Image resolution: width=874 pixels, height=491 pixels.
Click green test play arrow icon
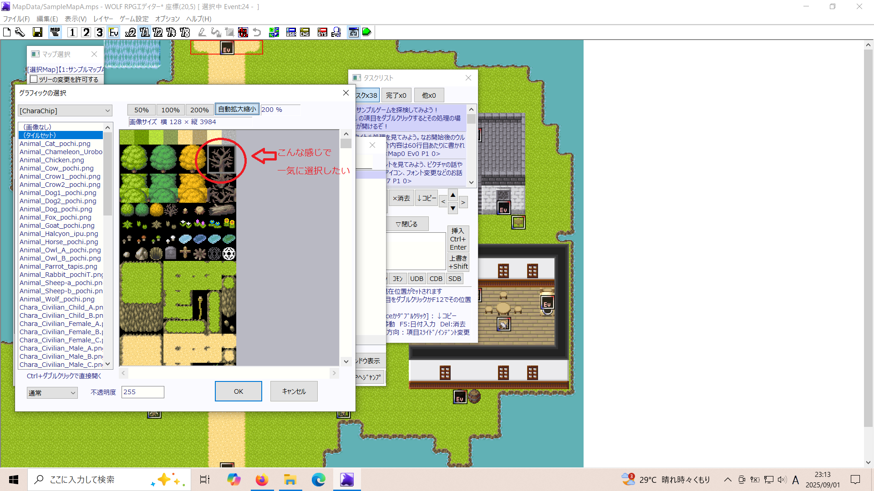click(x=367, y=32)
